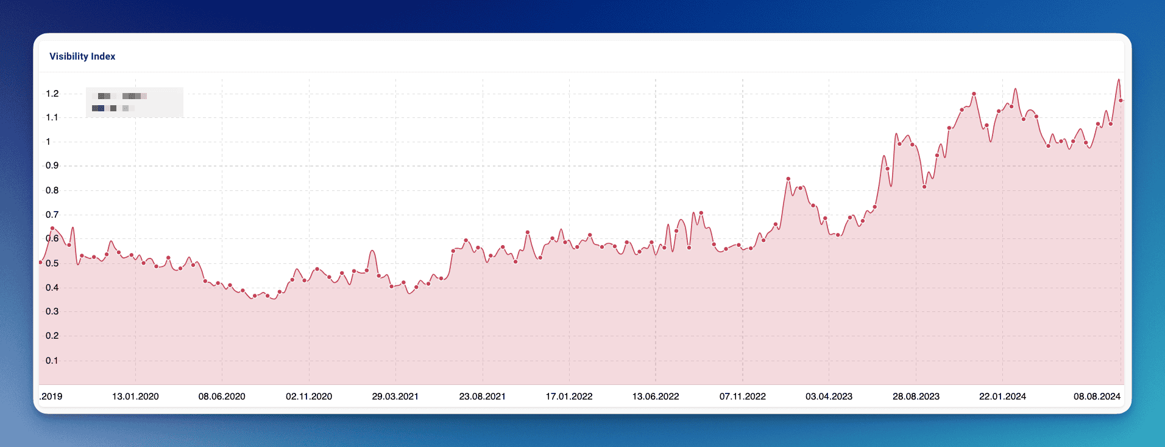Click the 07.11.2022 x-axis label
Screen dimensions: 1165x447
click(x=743, y=397)
